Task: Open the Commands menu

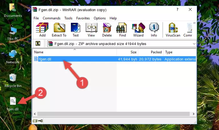Action: coord(52,18)
